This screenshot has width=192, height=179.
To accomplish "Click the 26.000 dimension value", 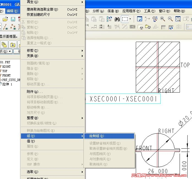I will pyautogui.click(x=158, y=171).
